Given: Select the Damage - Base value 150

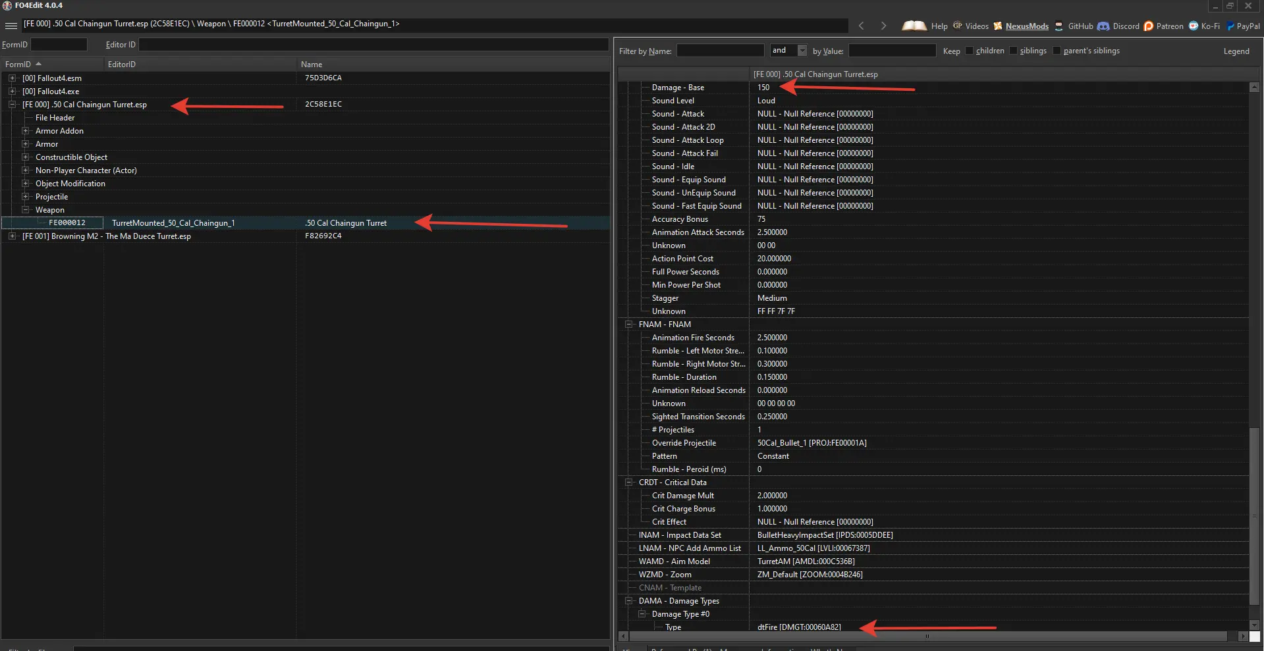Looking at the screenshot, I should 763,87.
